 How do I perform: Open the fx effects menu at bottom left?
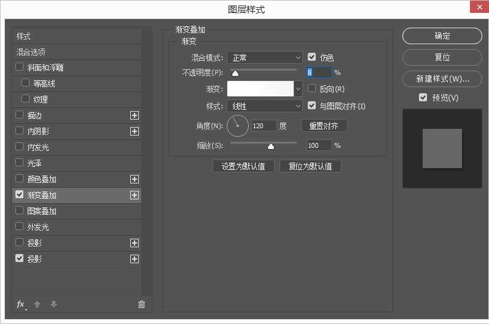21,304
